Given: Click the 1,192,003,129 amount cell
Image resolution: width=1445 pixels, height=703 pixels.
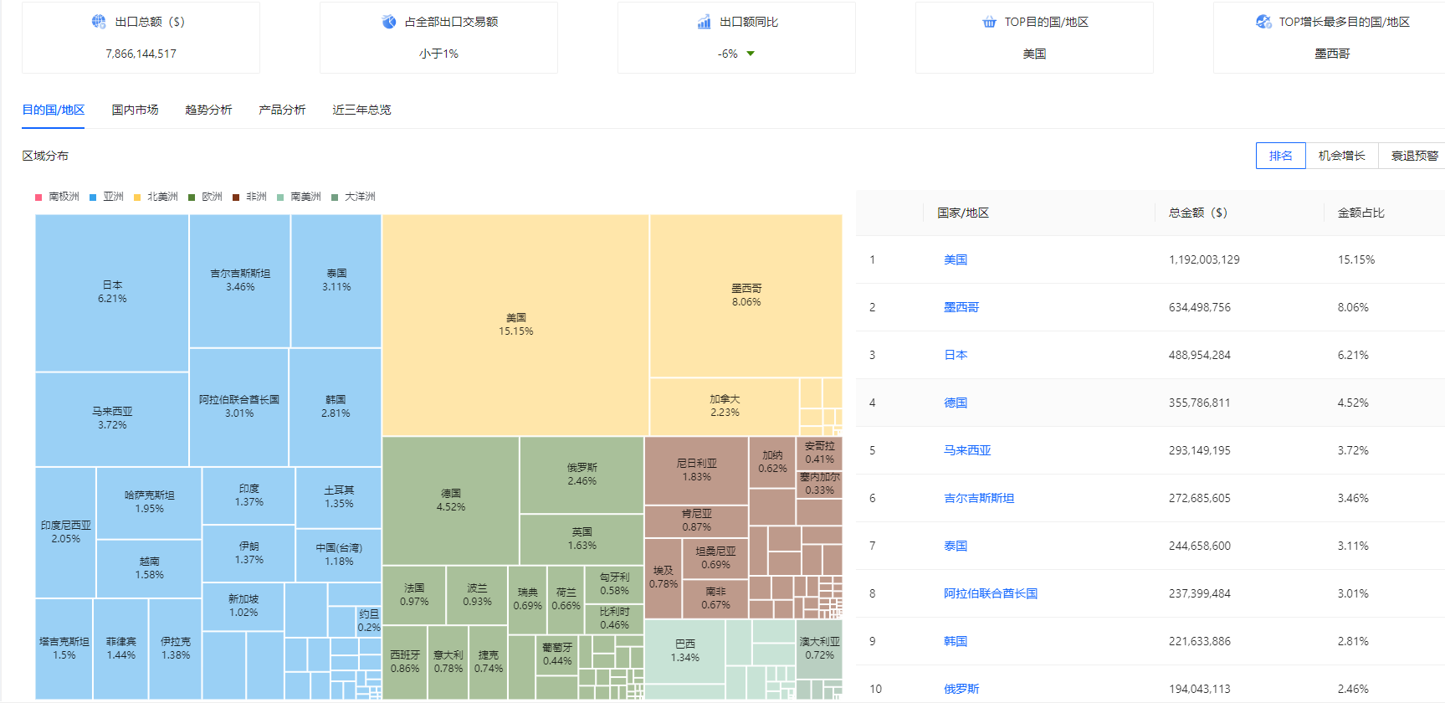Looking at the screenshot, I should click(x=1204, y=259).
